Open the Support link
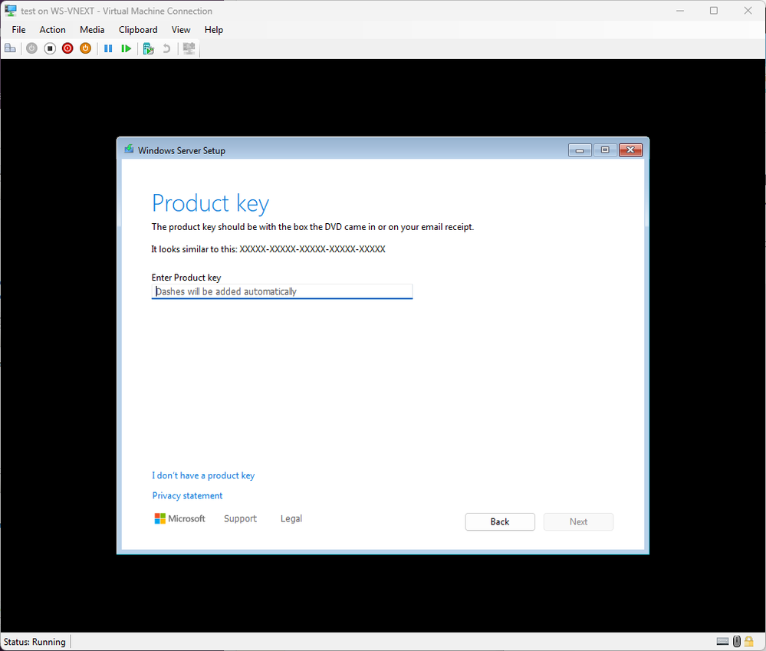The height and width of the screenshot is (651, 766). click(x=240, y=518)
